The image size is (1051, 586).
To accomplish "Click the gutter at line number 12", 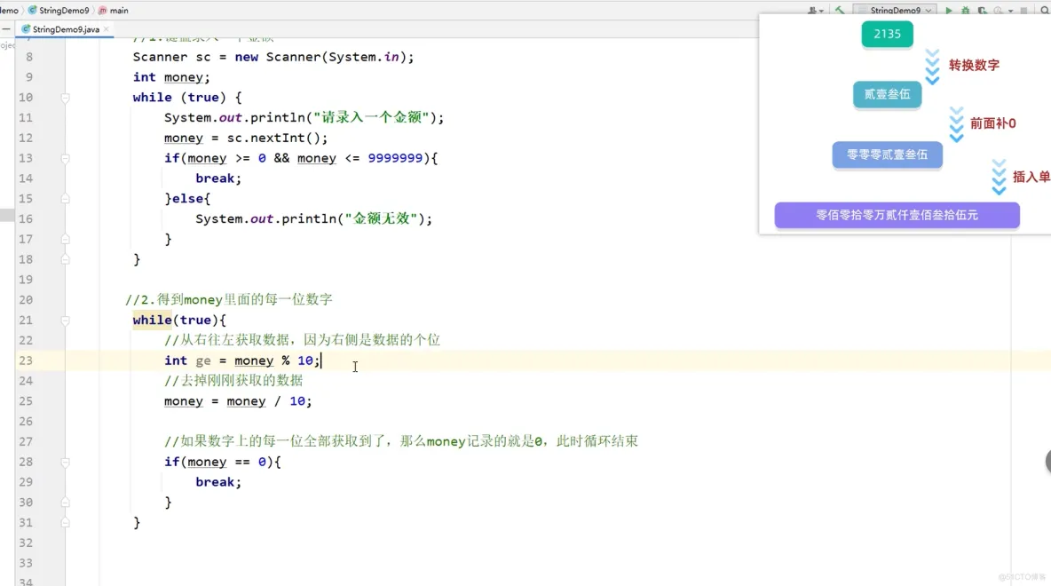I will (x=26, y=139).
